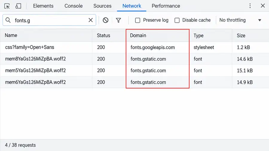The height and width of the screenshot is (151, 269).
Task: Click the 200 status of mem8YaGs row
Action: tap(101, 59)
